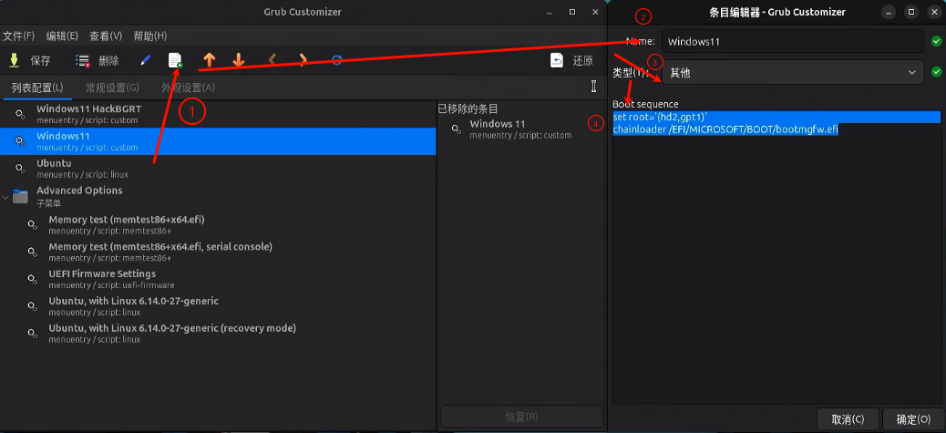
Task: Click the 确定(O) confirm button
Action: (913, 419)
